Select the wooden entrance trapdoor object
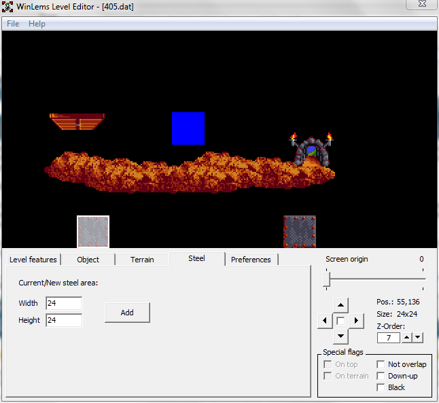This screenshot has width=439, height=403. pos(77,122)
